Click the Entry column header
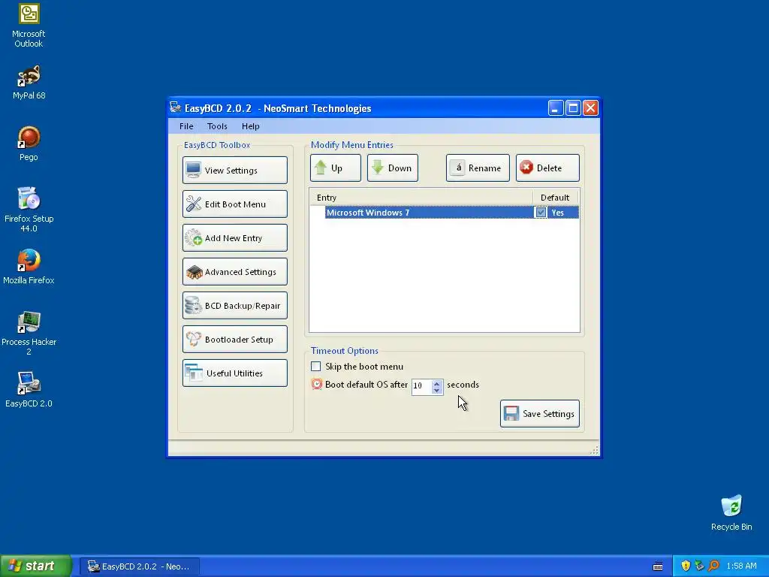 click(x=421, y=198)
